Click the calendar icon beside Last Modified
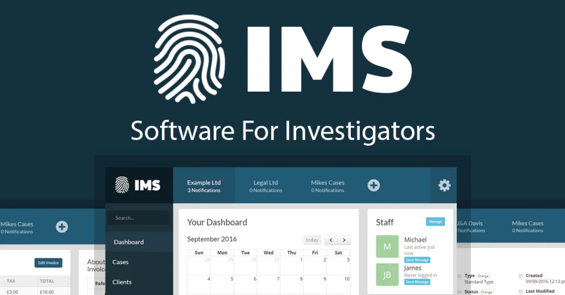The width and height of the screenshot is (565, 295). click(x=520, y=291)
